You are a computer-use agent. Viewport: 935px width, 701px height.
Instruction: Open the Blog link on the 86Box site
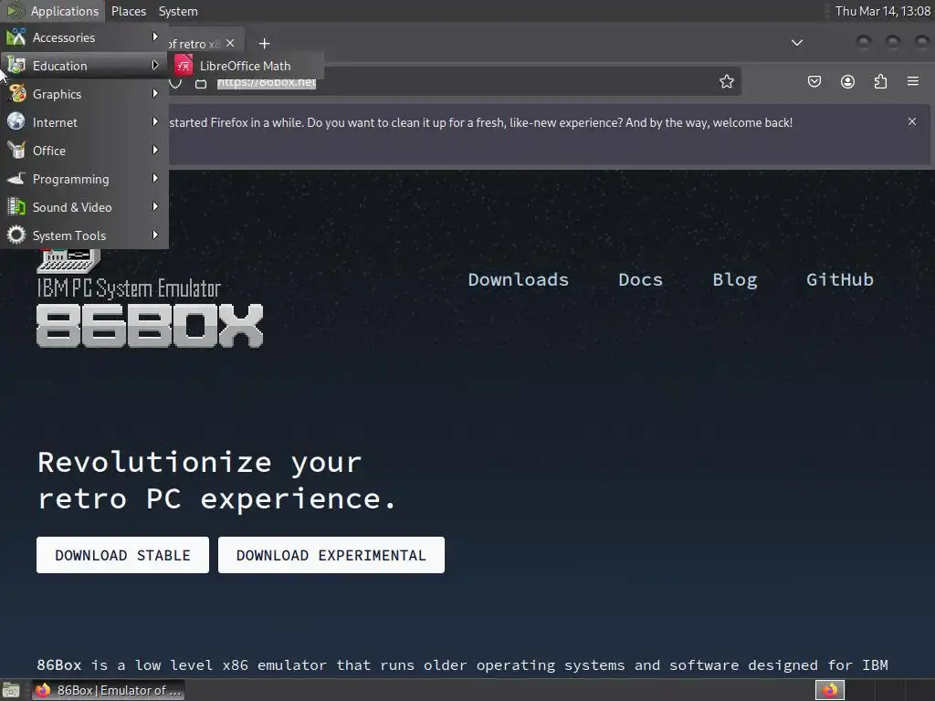[735, 279]
